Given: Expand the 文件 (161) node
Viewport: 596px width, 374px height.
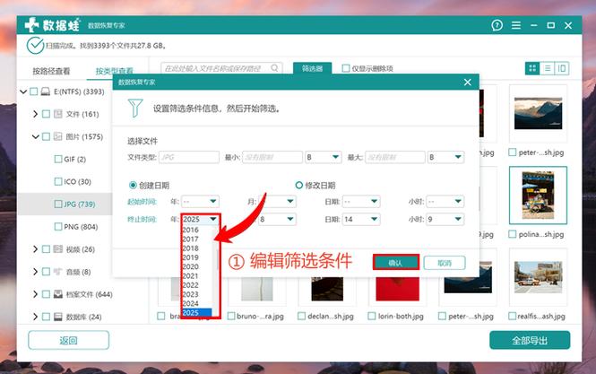Looking at the screenshot, I should pyautogui.click(x=35, y=114).
